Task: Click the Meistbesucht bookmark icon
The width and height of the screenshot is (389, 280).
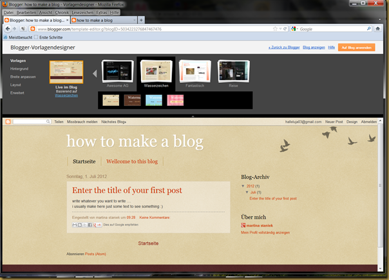Action: [5, 37]
